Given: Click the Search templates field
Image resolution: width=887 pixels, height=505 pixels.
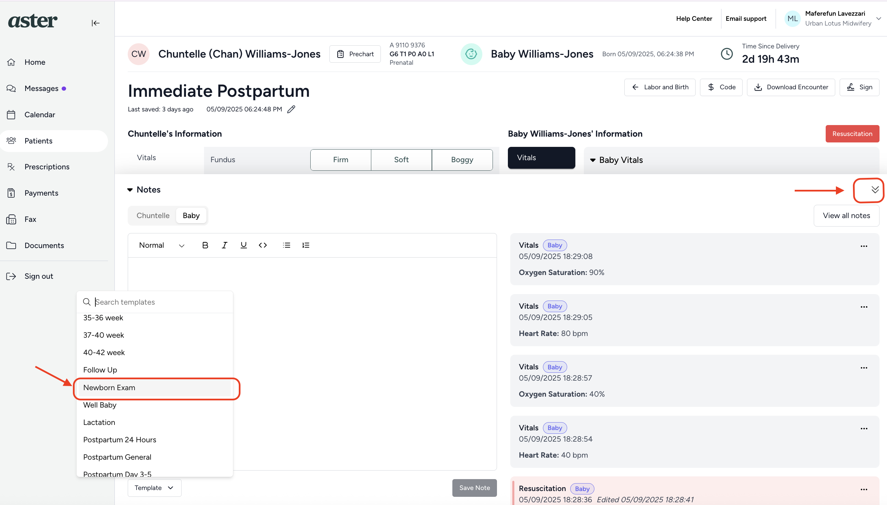Looking at the screenshot, I should tap(155, 302).
